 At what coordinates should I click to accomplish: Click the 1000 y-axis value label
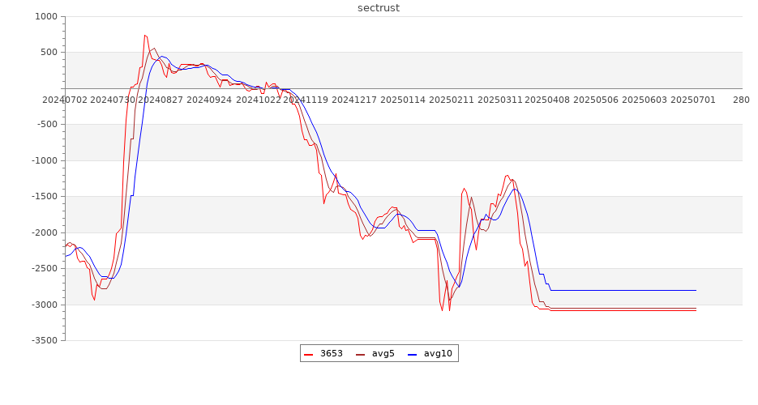(x=46, y=17)
